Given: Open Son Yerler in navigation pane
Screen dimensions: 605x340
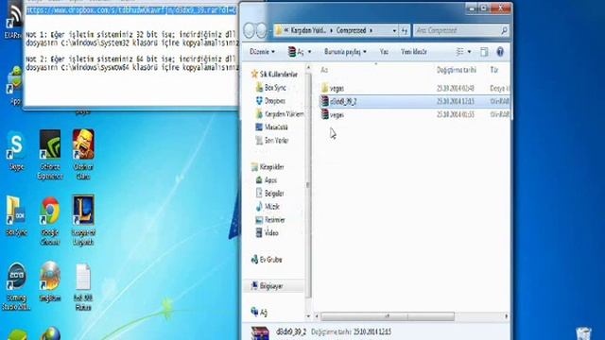Looking at the screenshot, I should click(x=272, y=141).
